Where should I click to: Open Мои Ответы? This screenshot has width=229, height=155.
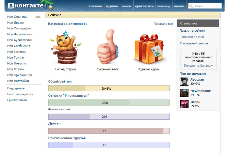(16, 69)
